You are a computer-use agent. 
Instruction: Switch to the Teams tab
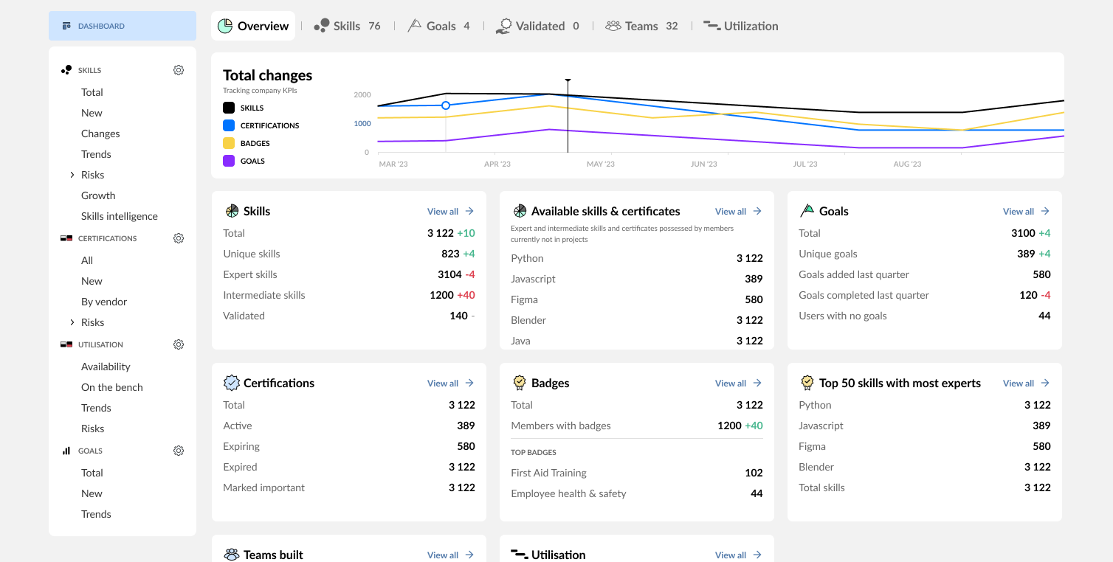[641, 26]
